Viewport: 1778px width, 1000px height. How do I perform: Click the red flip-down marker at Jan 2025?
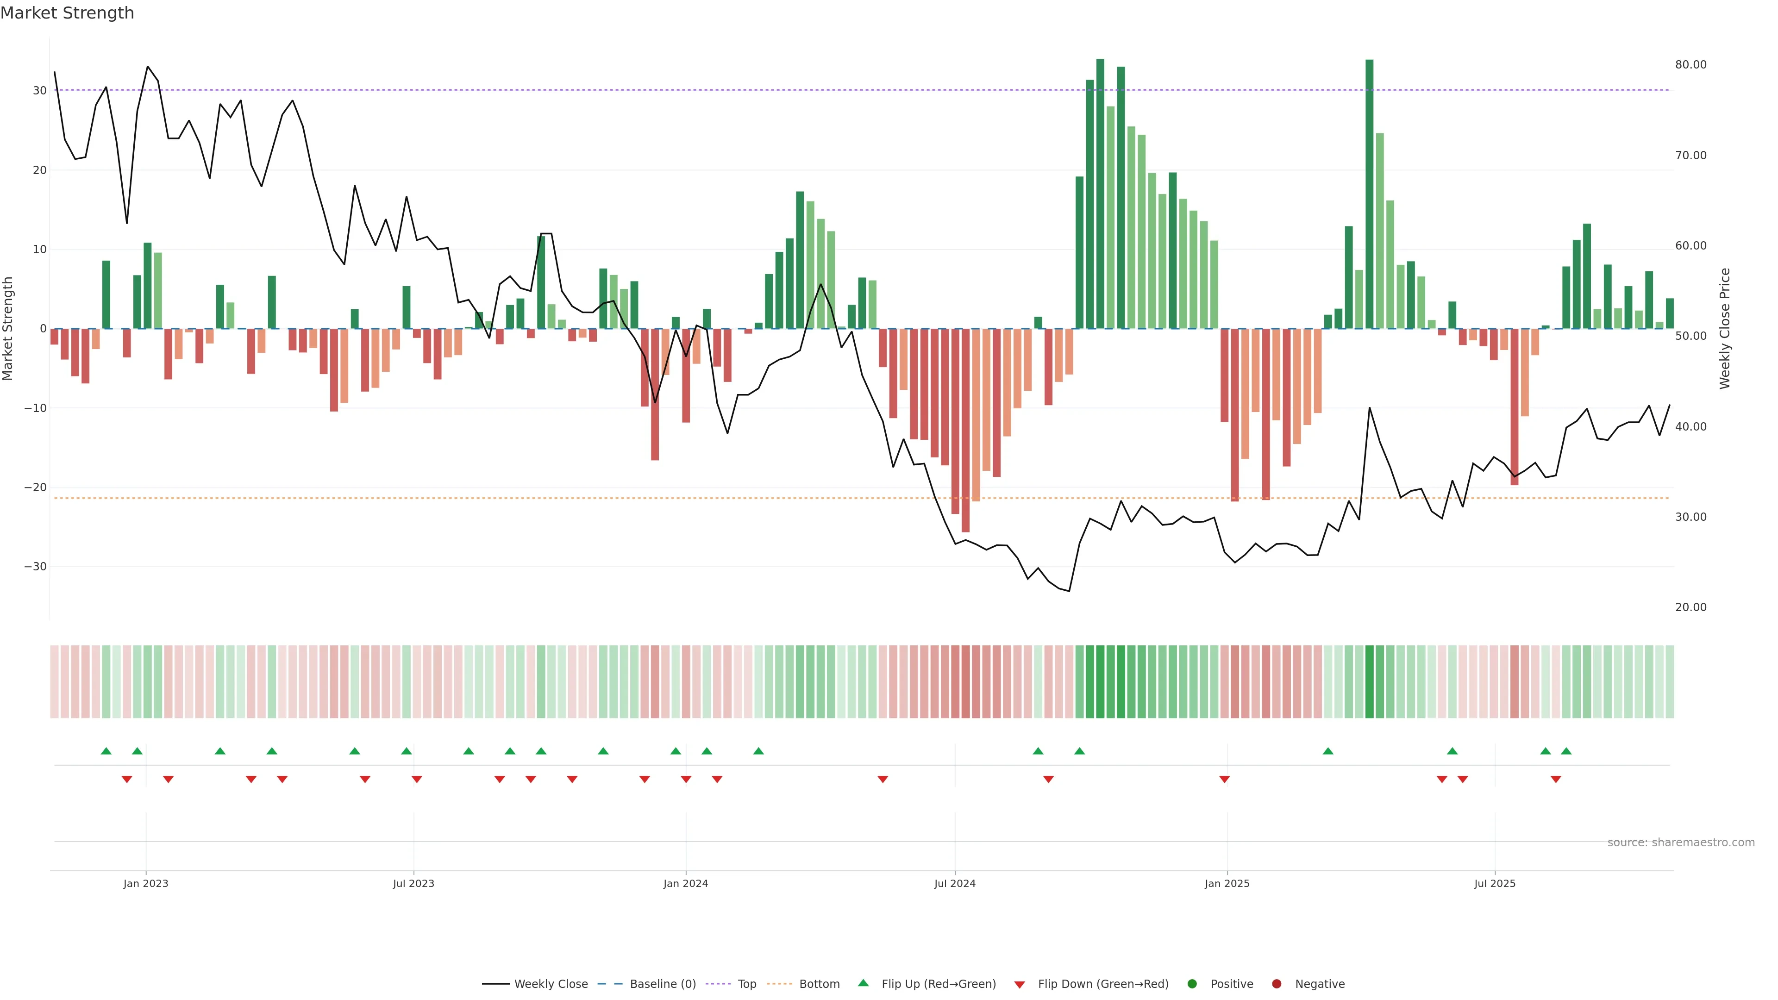(x=1224, y=779)
